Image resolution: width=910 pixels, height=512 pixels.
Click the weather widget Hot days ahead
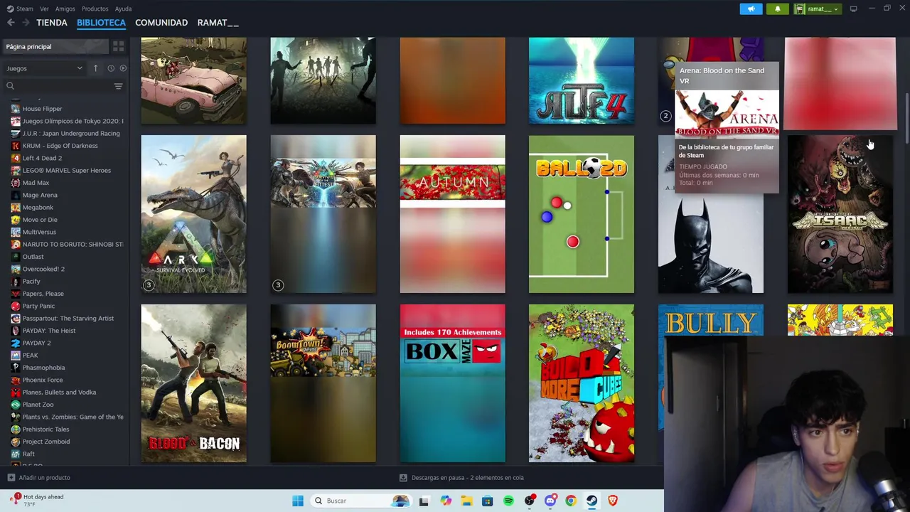coord(37,500)
